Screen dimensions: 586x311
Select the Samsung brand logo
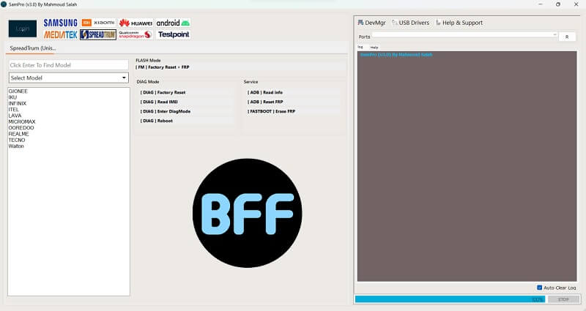point(60,23)
